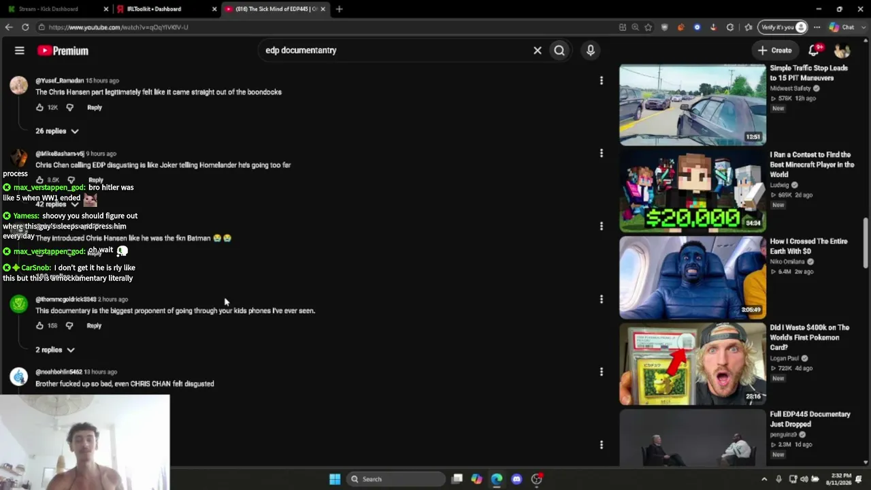The width and height of the screenshot is (871, 490).
Task: Open @noahbohlin5462 commenter avatar
Action: (x=19, y=376)
